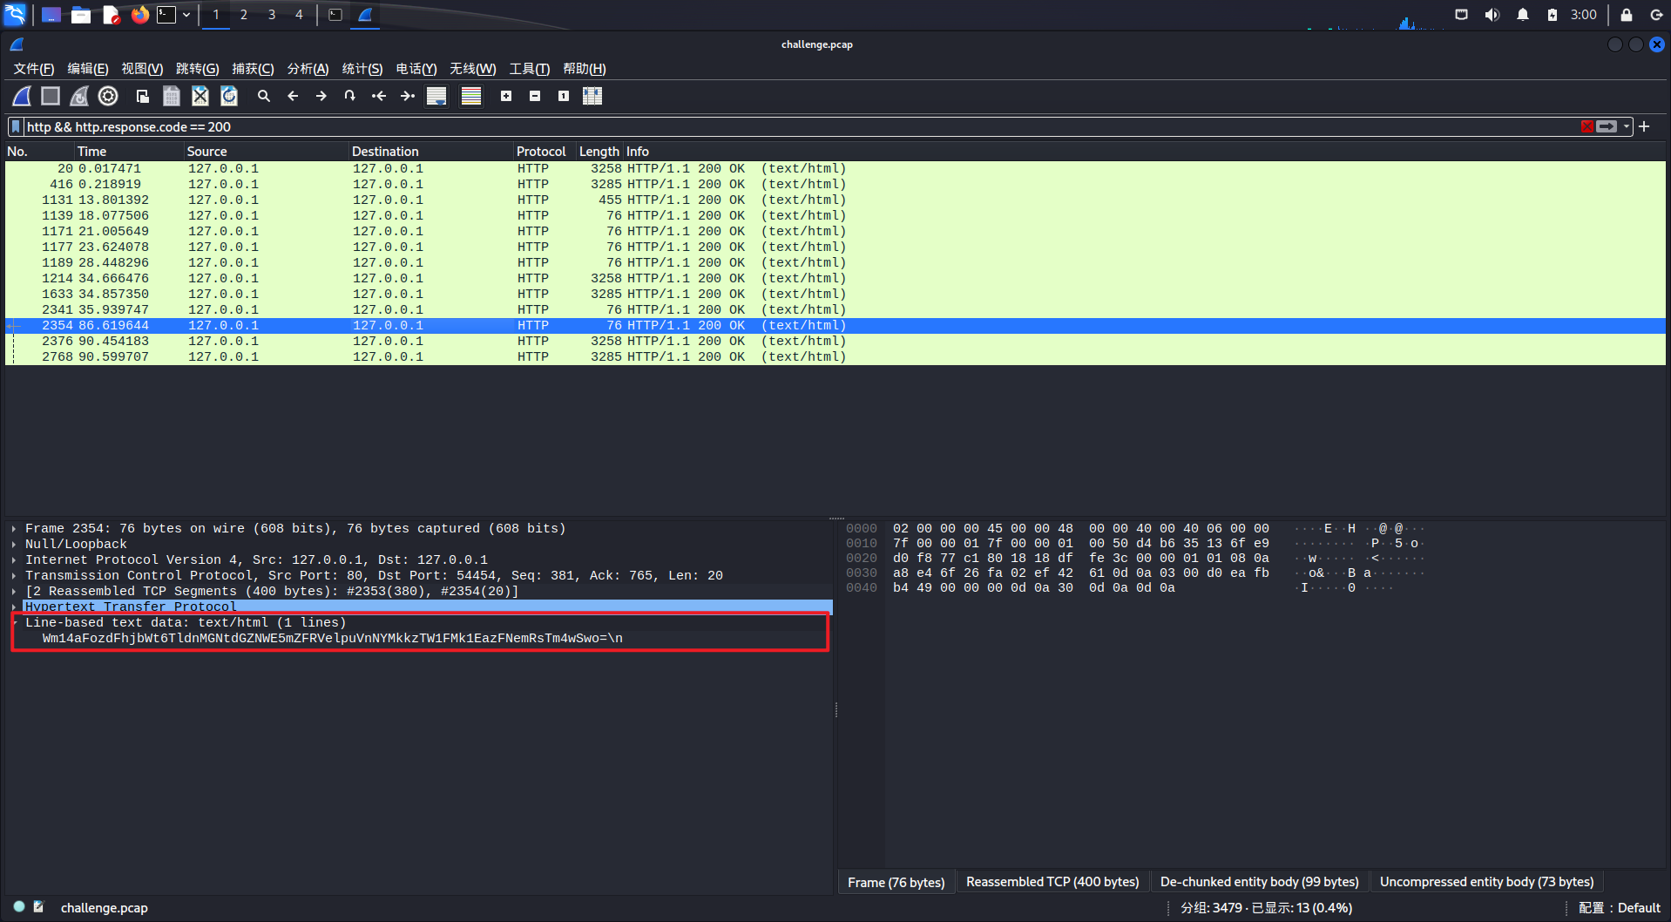1671x922 pixels.
Task: Start capturing packets with shark fin icon
Action: tap(22, 96)
